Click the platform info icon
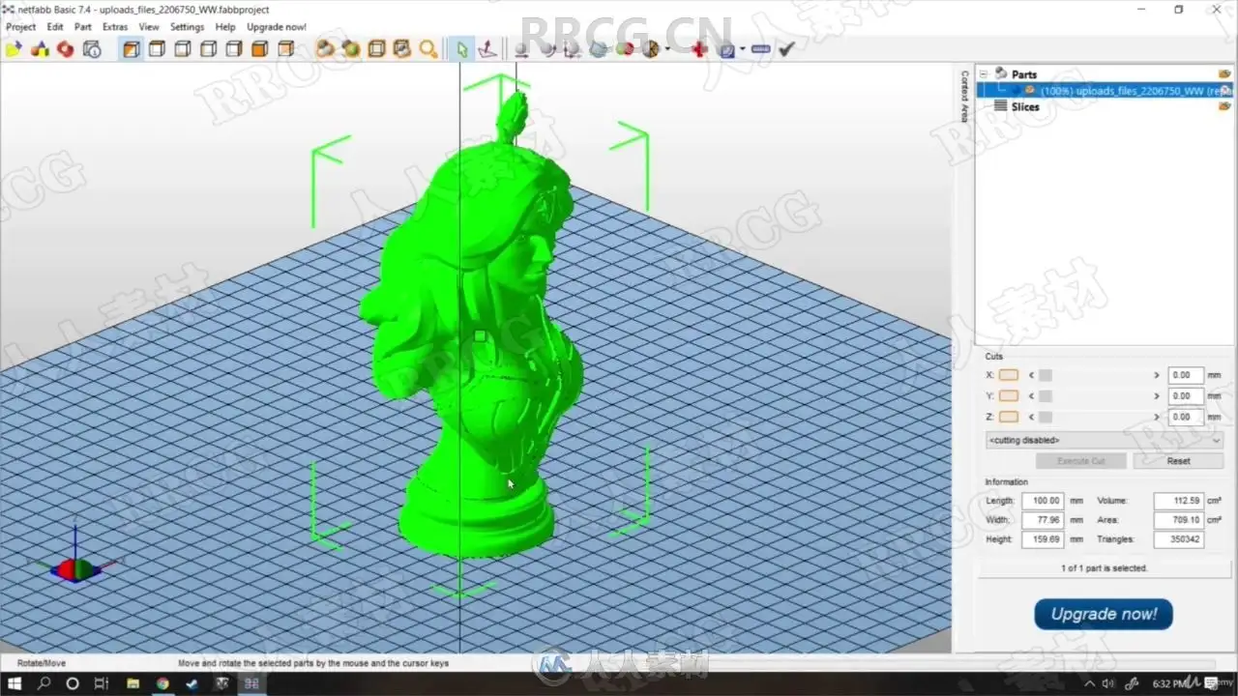Viewport: 1238px width, 696px height. (x=92, y=48)
